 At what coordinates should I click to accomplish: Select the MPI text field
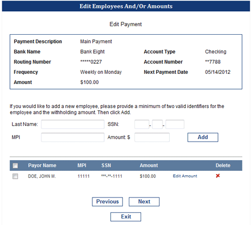[73, 137]
